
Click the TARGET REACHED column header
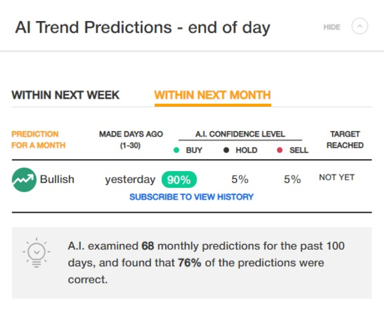(x=345, y=140)
